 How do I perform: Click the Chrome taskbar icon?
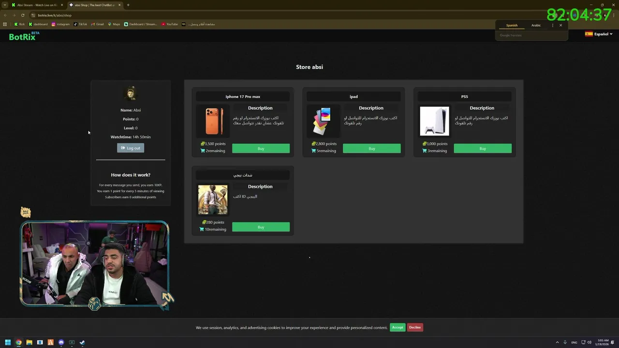(x=18, y=342)
